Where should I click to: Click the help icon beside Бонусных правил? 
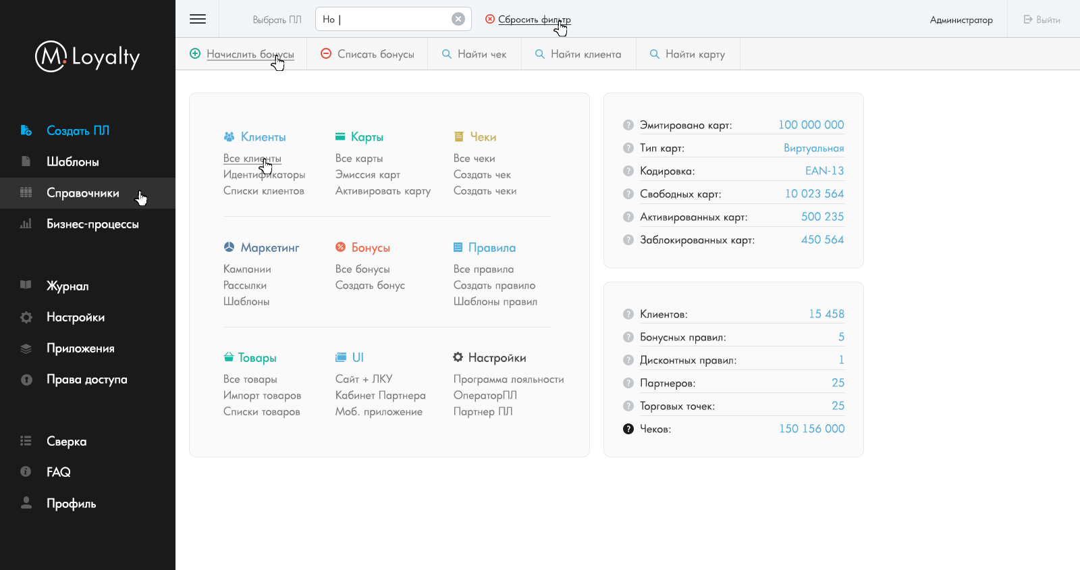pyautogui.click(x=628, y=337)
